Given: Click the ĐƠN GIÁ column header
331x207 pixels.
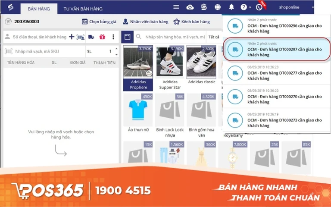Looking at the screenshot, I should point(78,63).
